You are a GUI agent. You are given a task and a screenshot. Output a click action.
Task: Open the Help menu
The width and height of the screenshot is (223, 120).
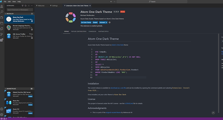pyautogui.click(x=19, y=1)
